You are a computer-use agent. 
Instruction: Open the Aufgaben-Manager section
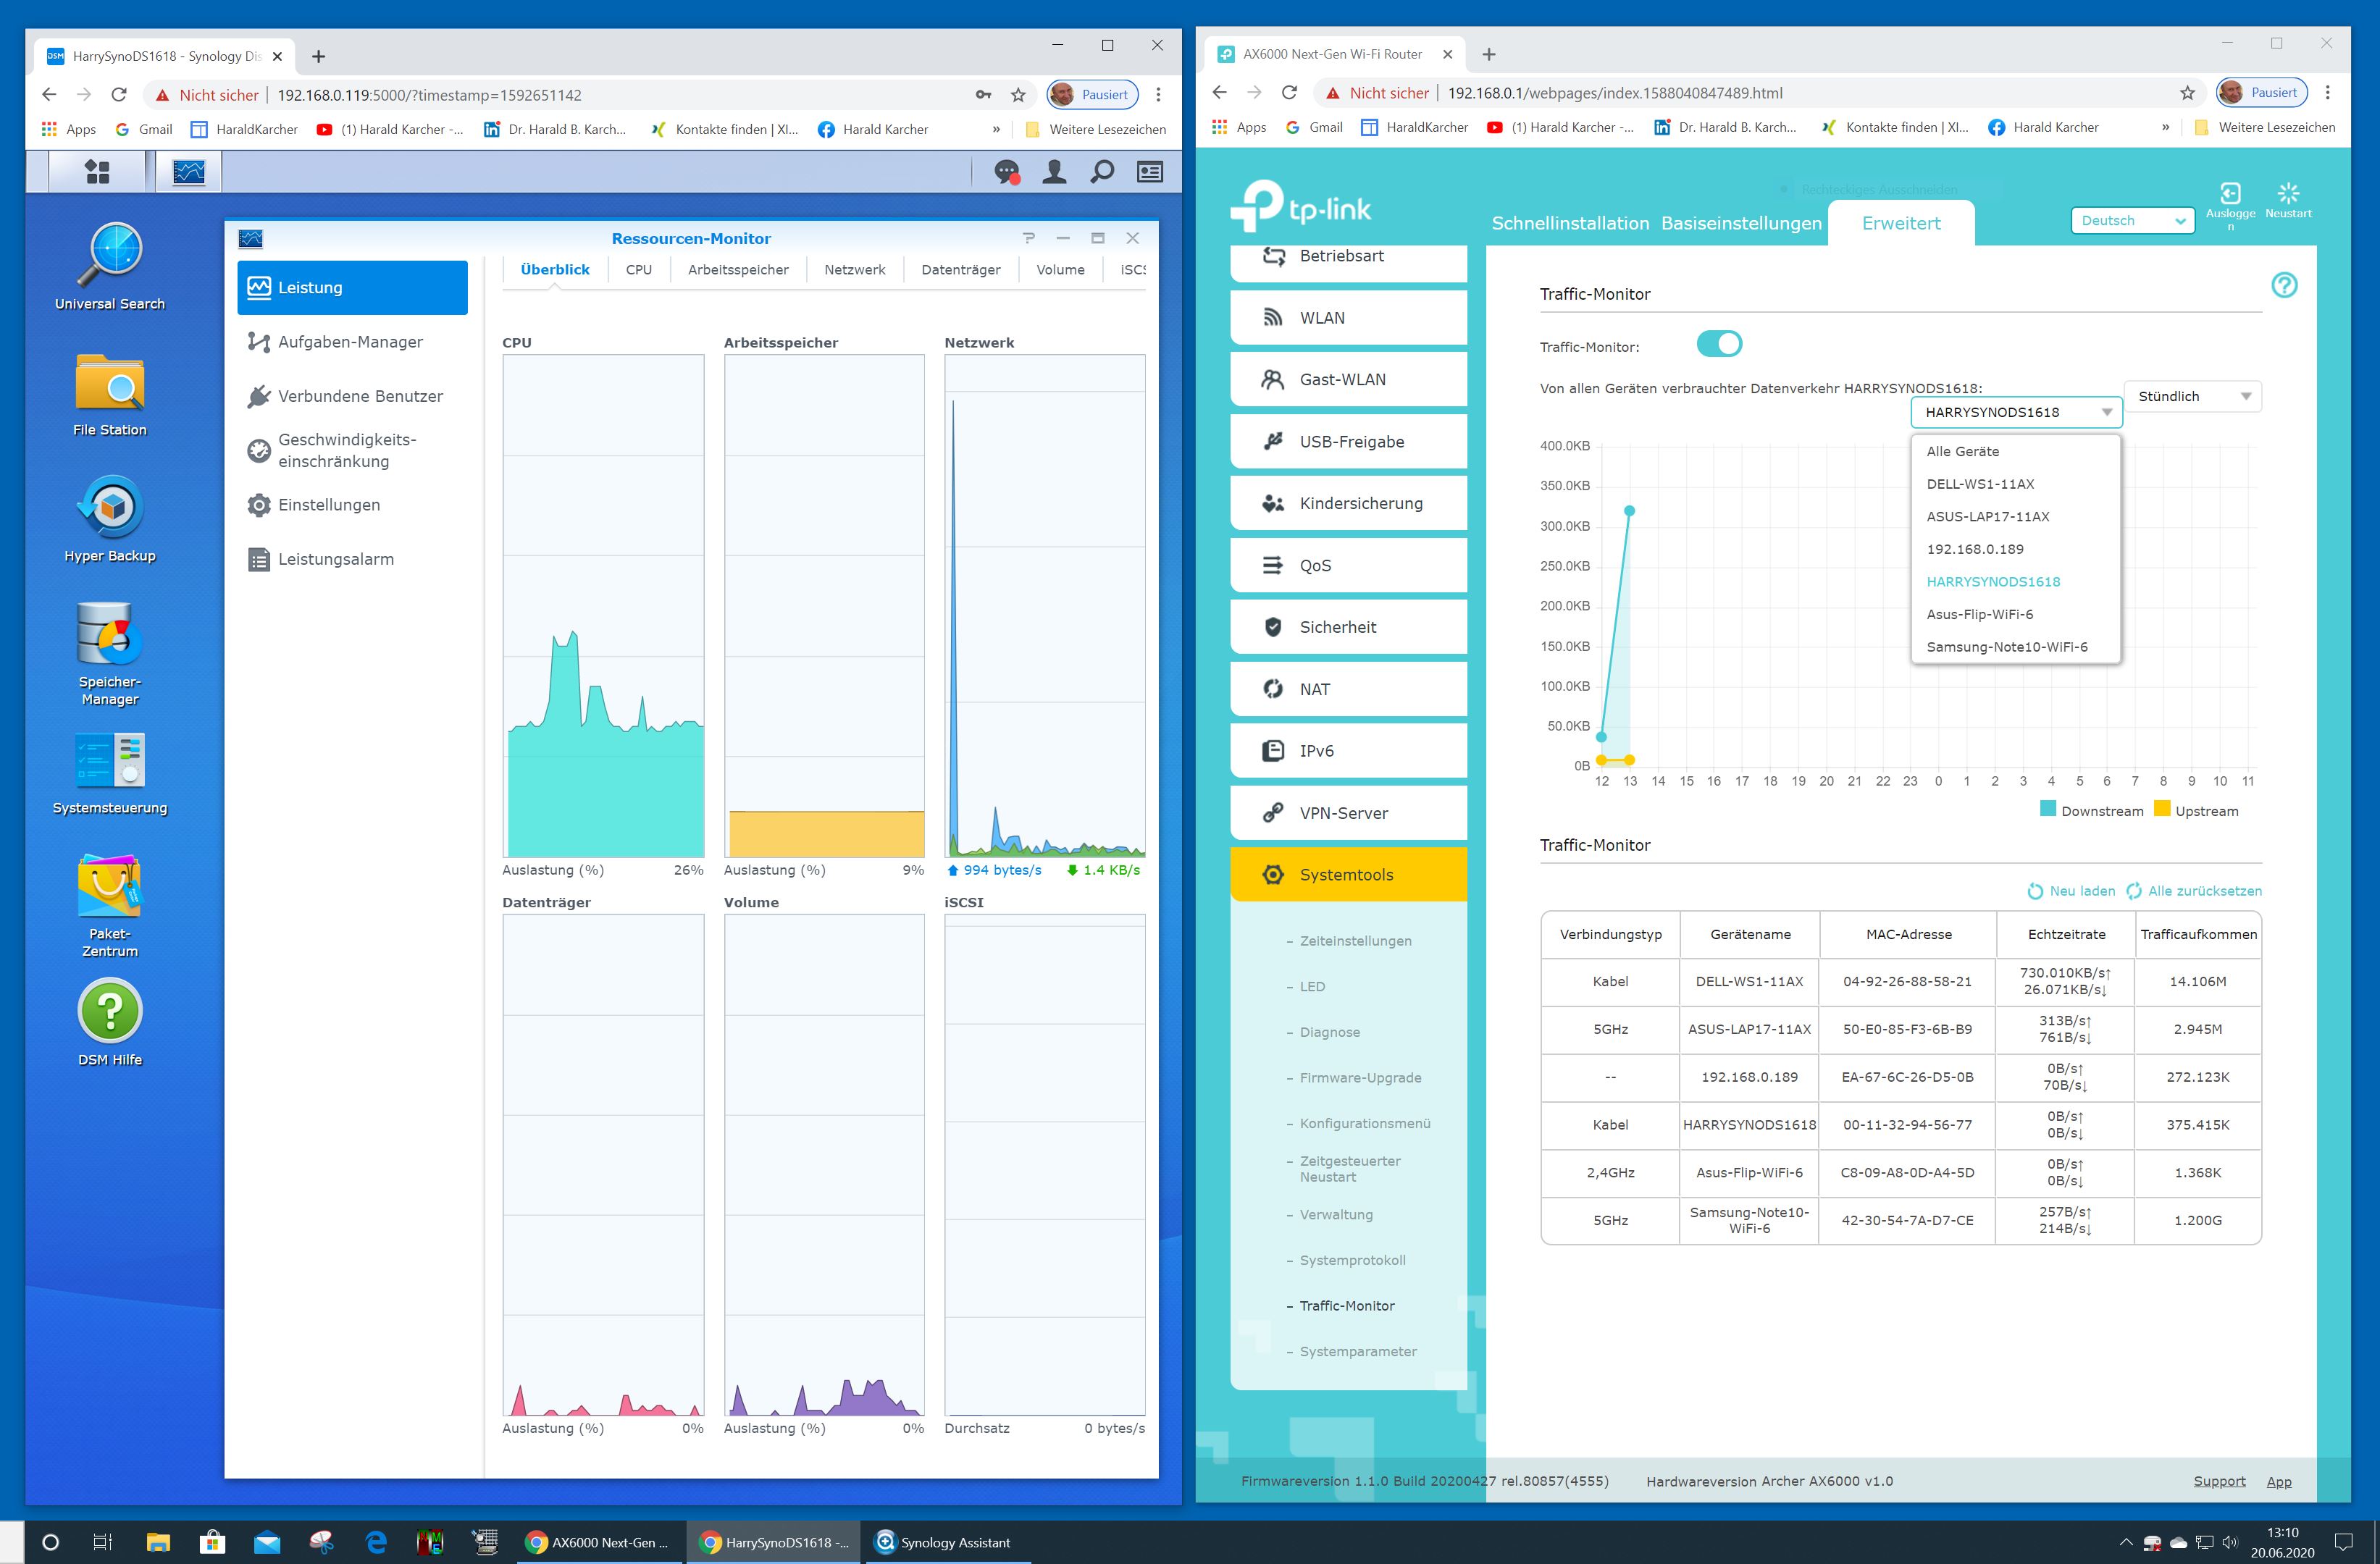pos(350,342)
